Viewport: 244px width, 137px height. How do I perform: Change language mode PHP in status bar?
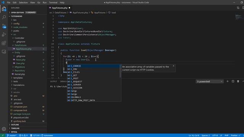coord(226,135)
